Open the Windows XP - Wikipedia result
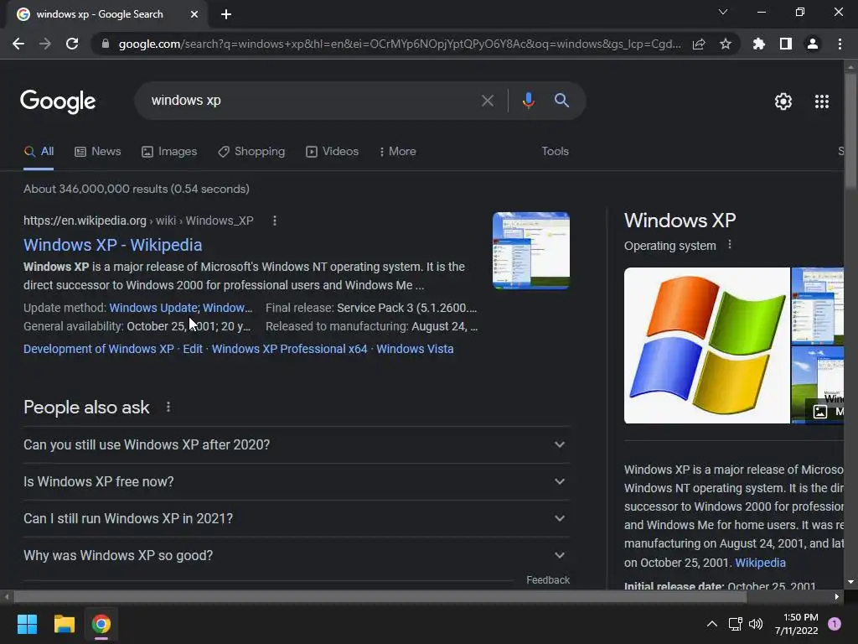Viewport: 858px width, 644px height. pyautogui.click(x=113, y=245)
